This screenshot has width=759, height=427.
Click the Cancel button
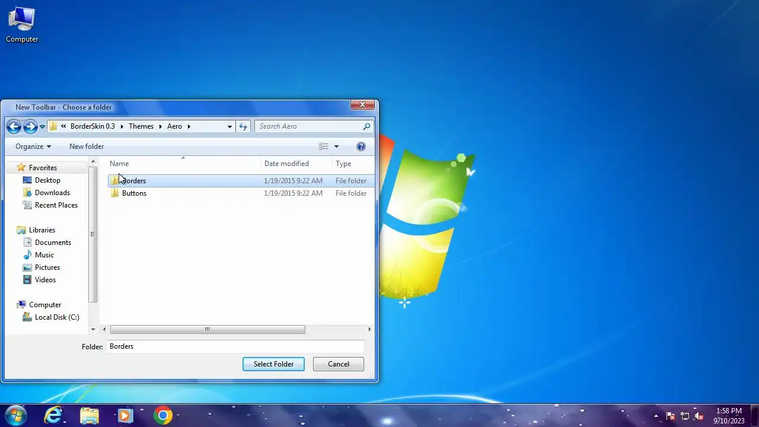pyautogui.click(x=339, y=364)
